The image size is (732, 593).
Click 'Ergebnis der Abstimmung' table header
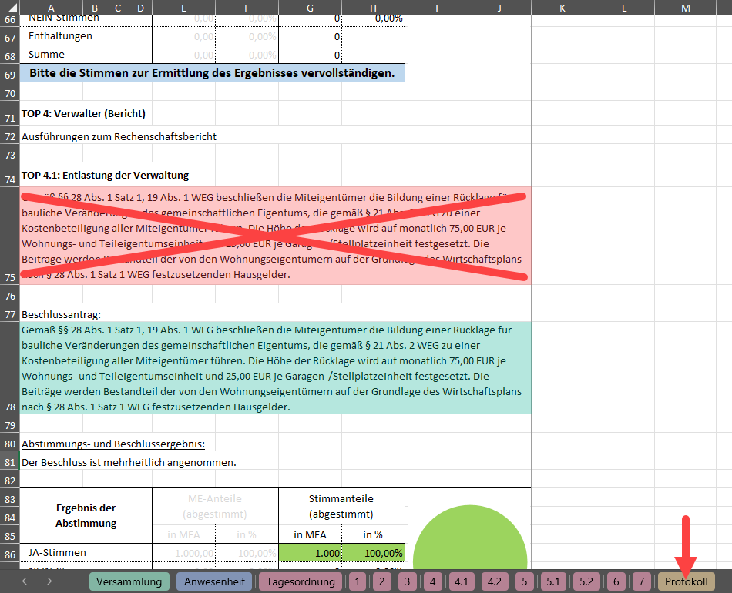pos(86,515)
